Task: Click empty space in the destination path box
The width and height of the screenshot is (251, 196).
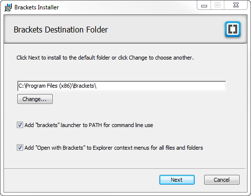Action: pyautogui.click(x=161, y=86)
